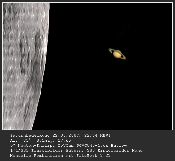The height and width of the screenshot is (161, 175).
Task: Click the Saturn planet in the image
Action: (x=117, y=54)
